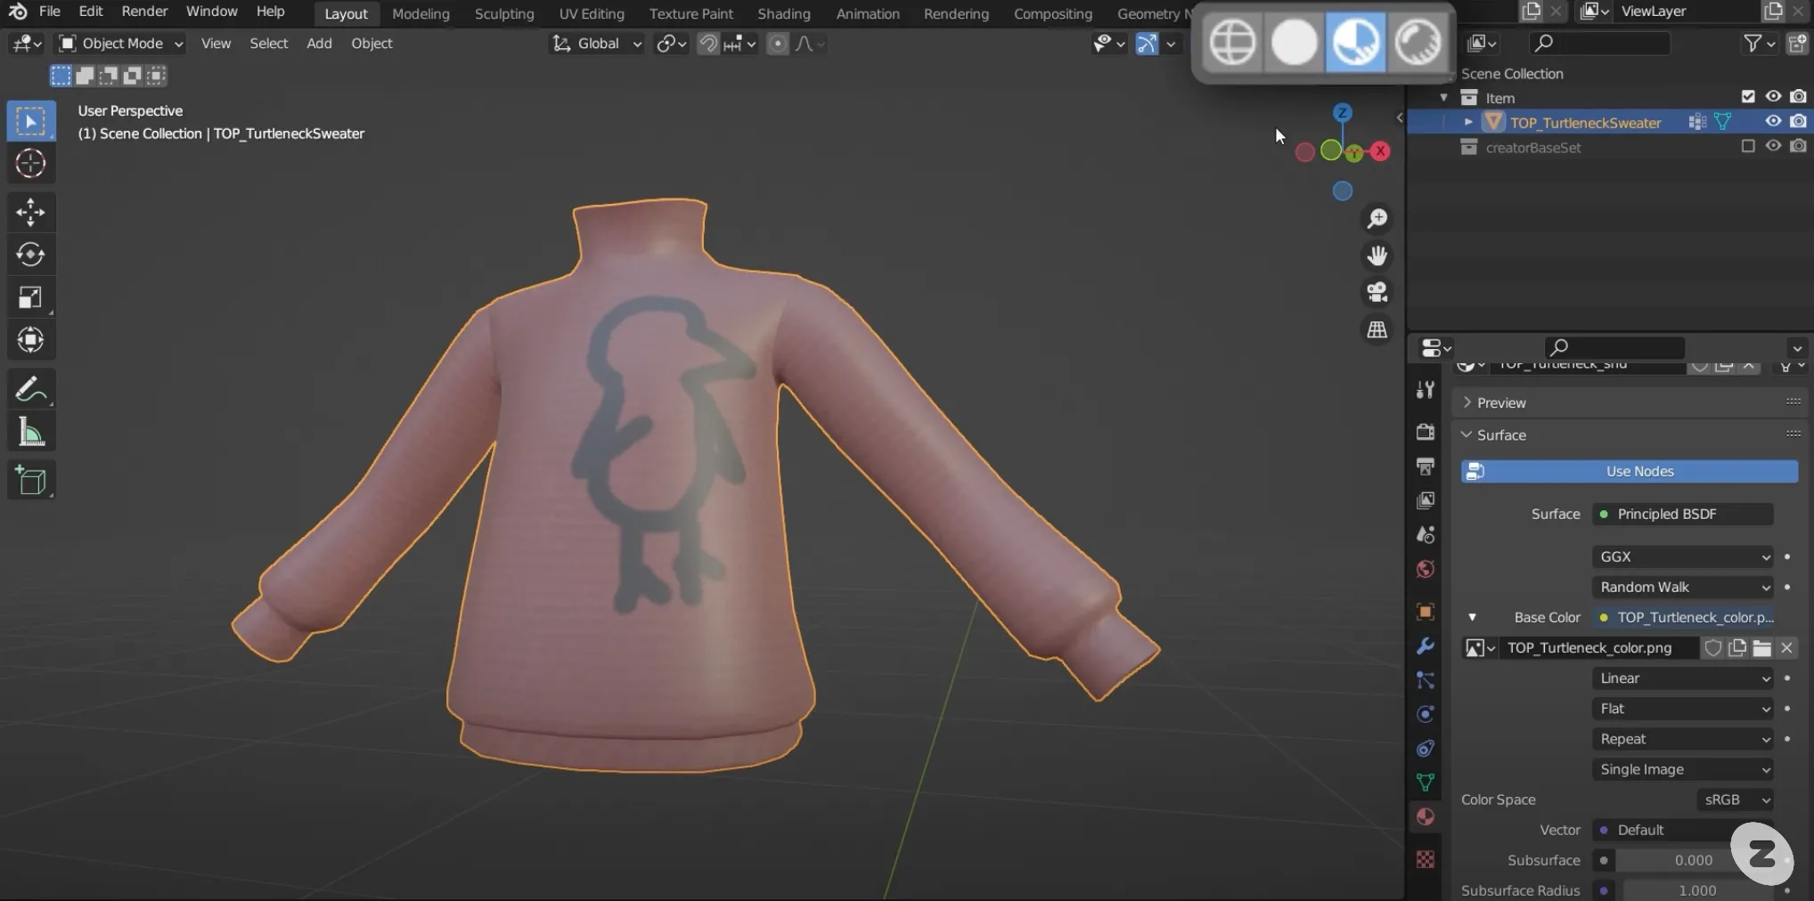Toggle viewport gizmos display

coord(1148,44)
